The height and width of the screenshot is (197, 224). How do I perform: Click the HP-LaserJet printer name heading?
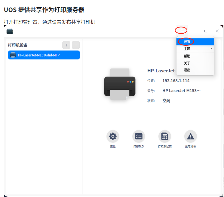162,71
